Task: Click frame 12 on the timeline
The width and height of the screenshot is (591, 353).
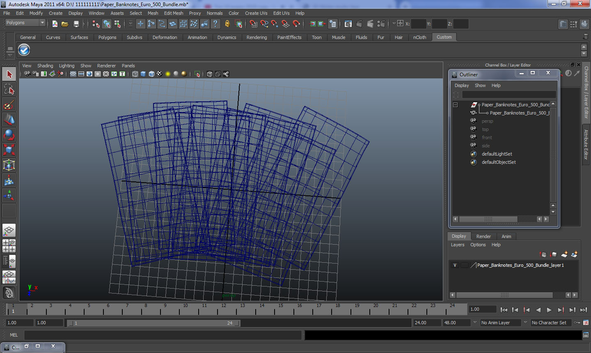Action: click(x=224, y=309)
